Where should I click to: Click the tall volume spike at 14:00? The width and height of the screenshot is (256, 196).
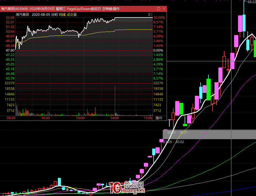(115, 100)
